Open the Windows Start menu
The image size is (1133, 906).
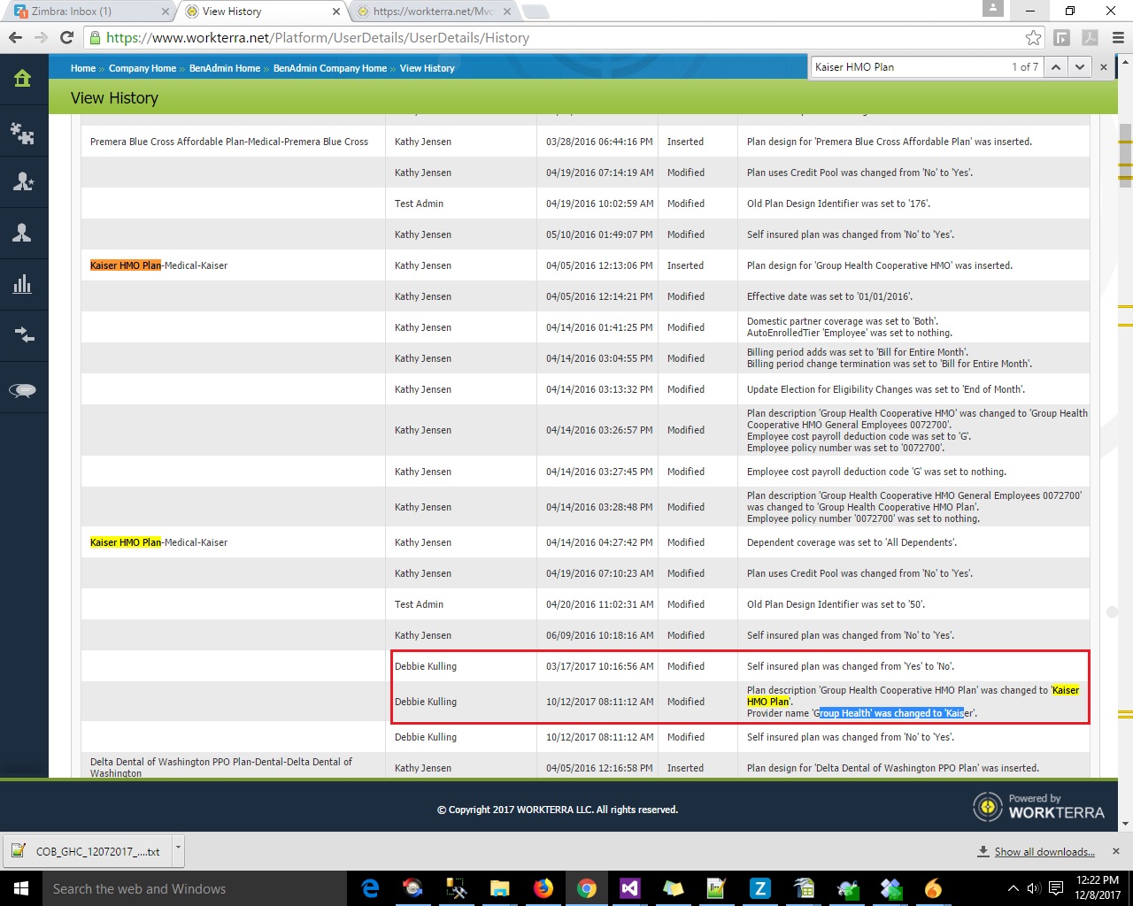tap(21, 888)
